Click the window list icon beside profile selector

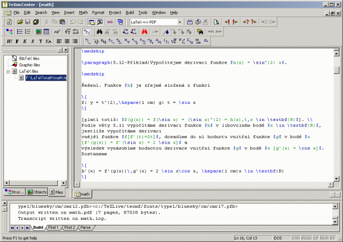121,22
